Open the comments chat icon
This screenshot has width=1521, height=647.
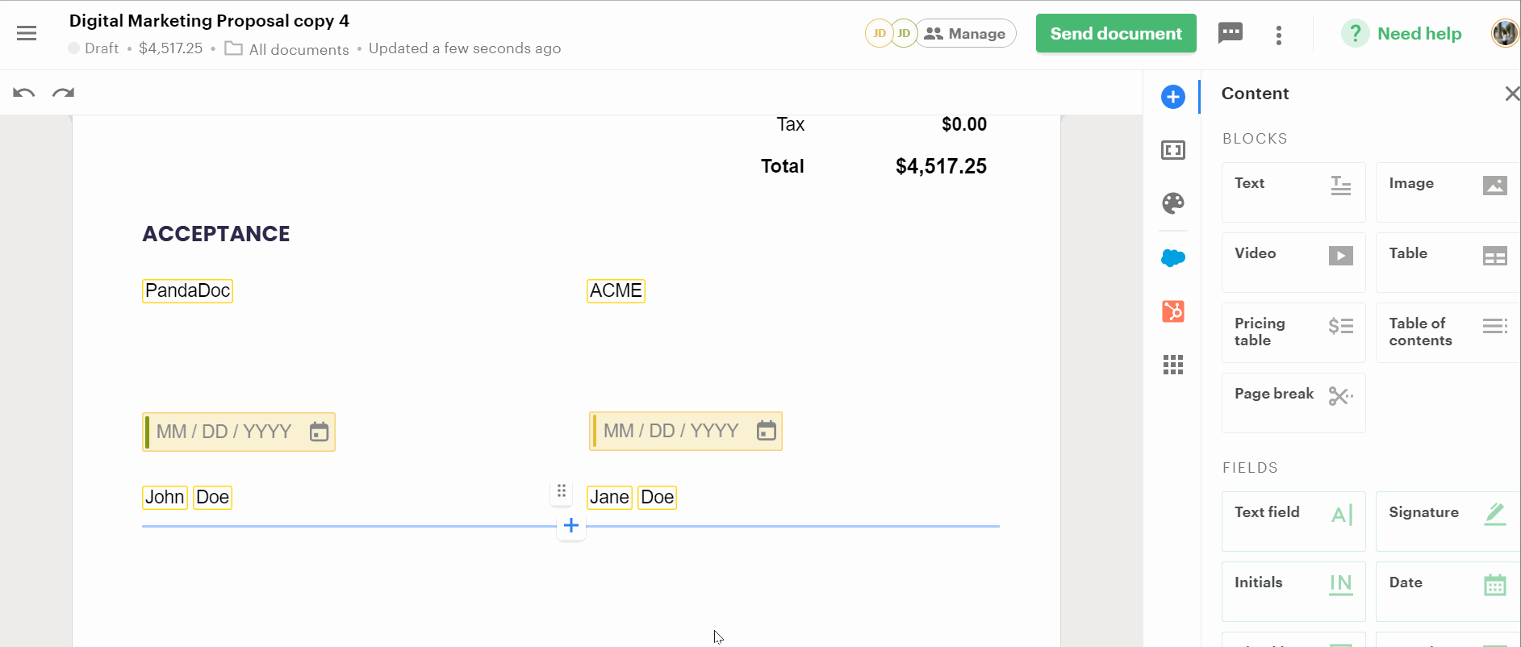tap(1230, 33)
